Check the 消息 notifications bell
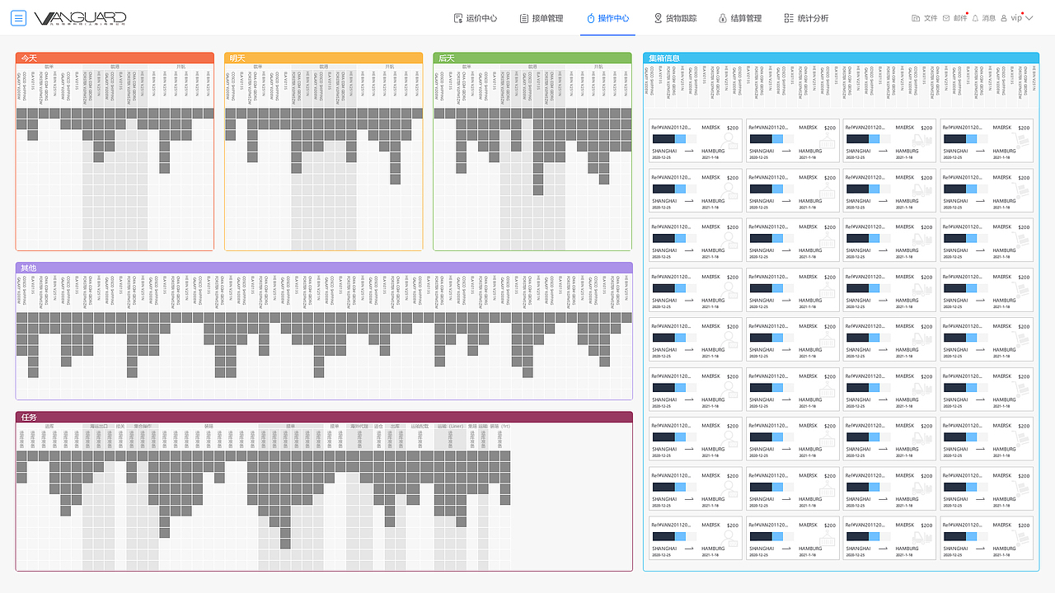 click(975, 18)
